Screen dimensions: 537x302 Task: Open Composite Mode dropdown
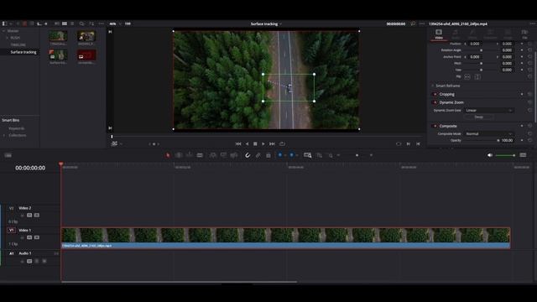489,134
